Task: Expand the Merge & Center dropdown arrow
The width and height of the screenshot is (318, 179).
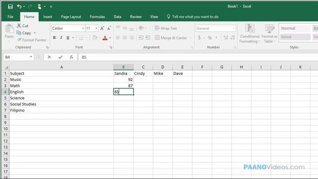Action: point(191,38)
